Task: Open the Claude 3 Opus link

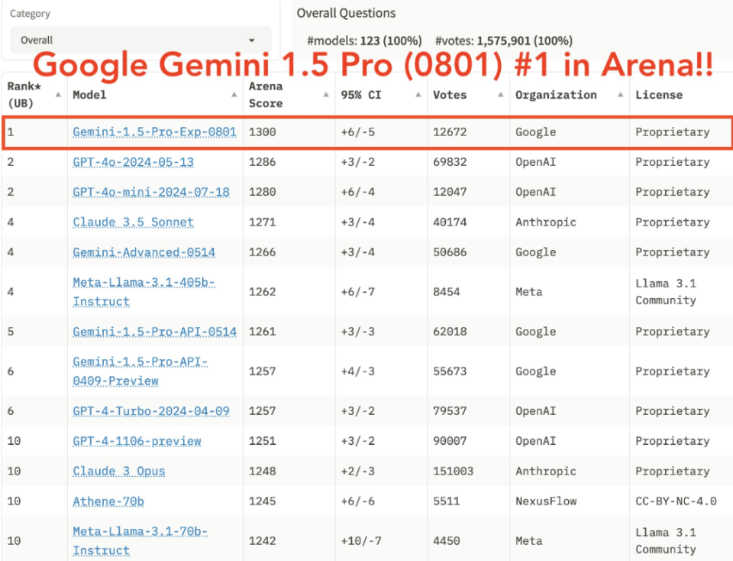Action: 118,471
